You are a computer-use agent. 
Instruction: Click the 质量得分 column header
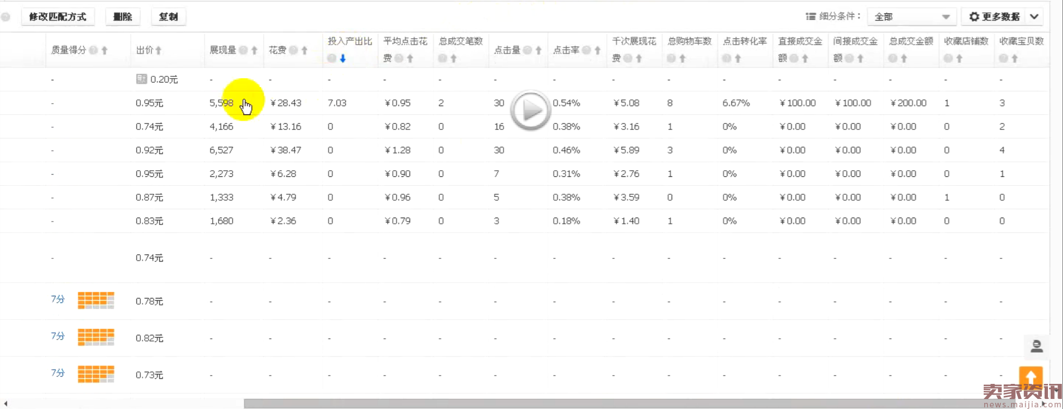pos(69,50)
